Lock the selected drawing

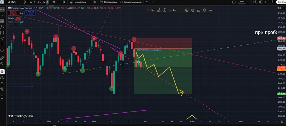click(198, 10)
